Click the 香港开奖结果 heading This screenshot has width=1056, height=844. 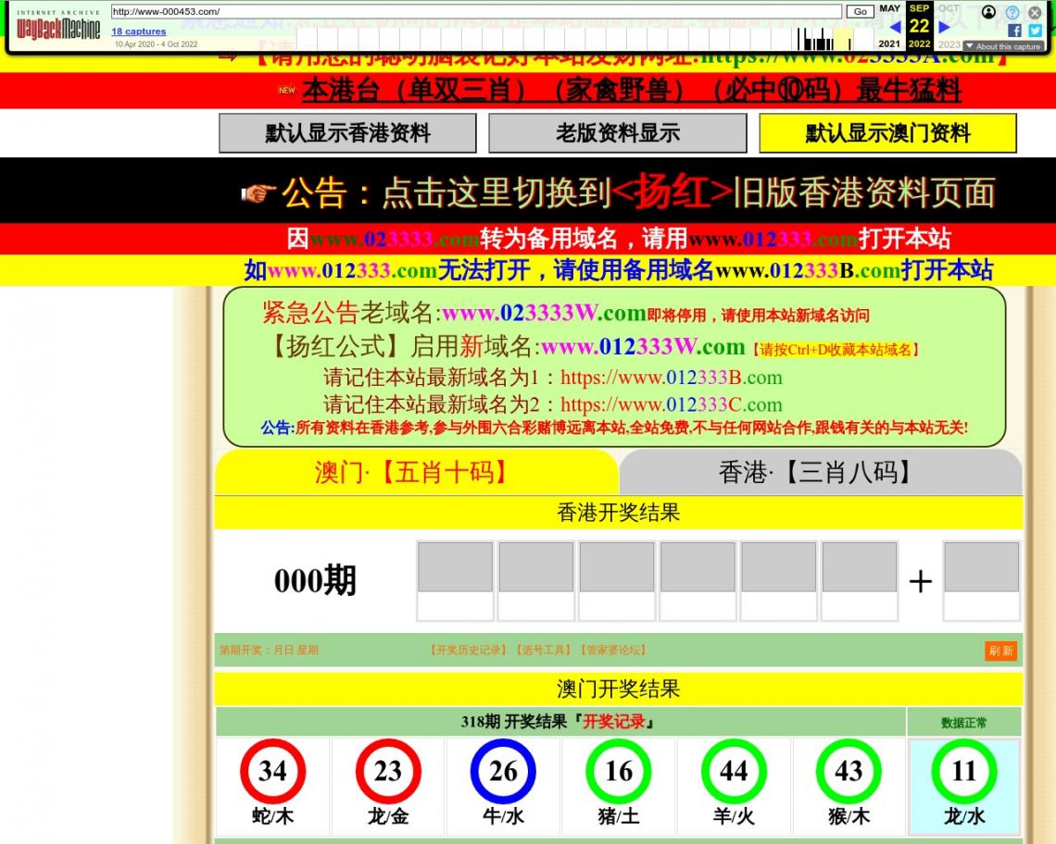coord(618,513)
